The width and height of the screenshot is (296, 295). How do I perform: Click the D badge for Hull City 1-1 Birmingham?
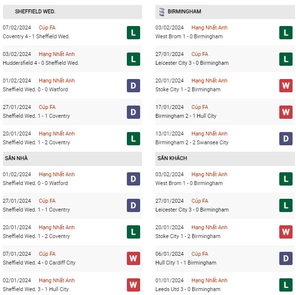click(x=286, y=258)
